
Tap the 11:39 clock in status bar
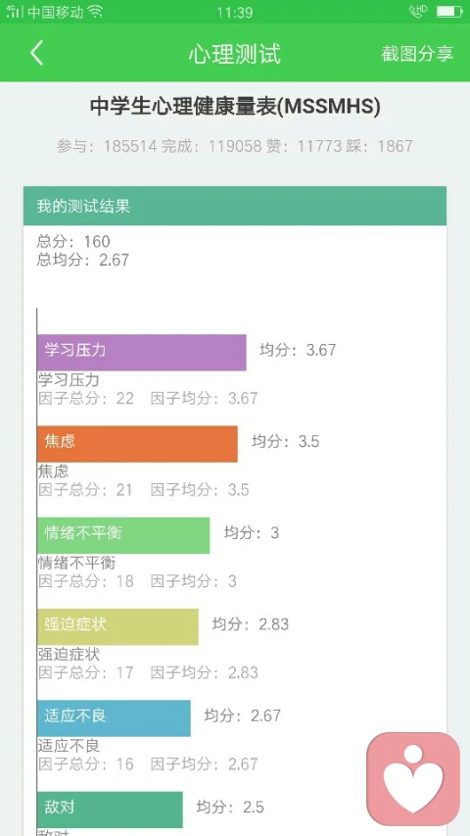coord(234,12)
